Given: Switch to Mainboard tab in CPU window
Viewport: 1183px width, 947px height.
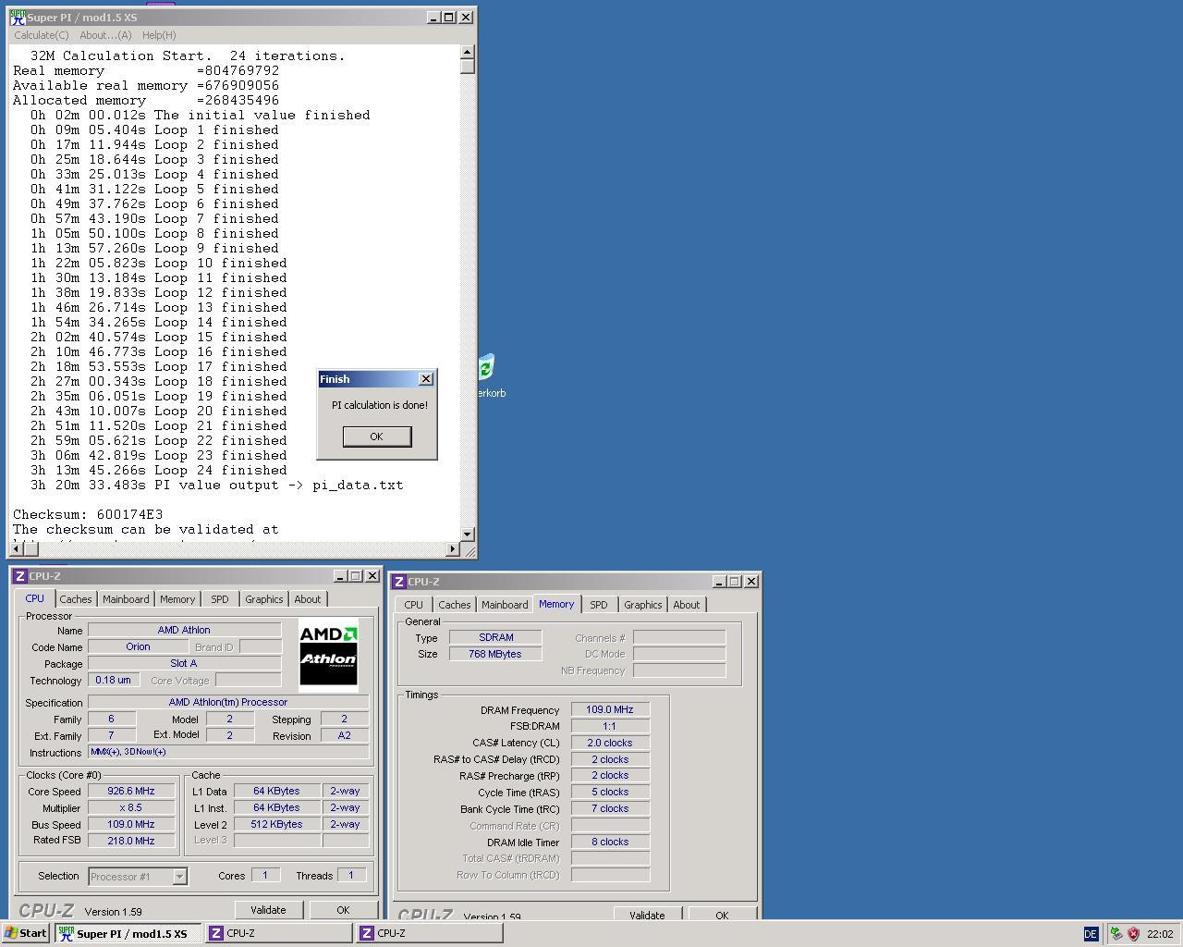Looking at the screenshot, I should click(126, 599).
